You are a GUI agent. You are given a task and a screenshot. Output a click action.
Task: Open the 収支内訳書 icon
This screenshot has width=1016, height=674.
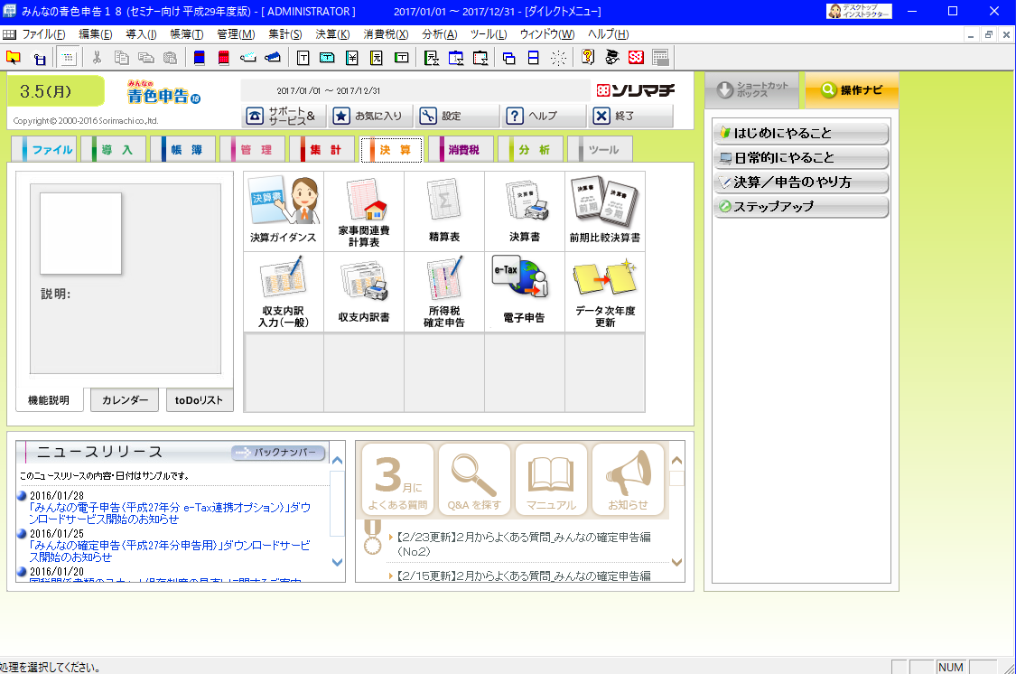(x=364, y=292)
